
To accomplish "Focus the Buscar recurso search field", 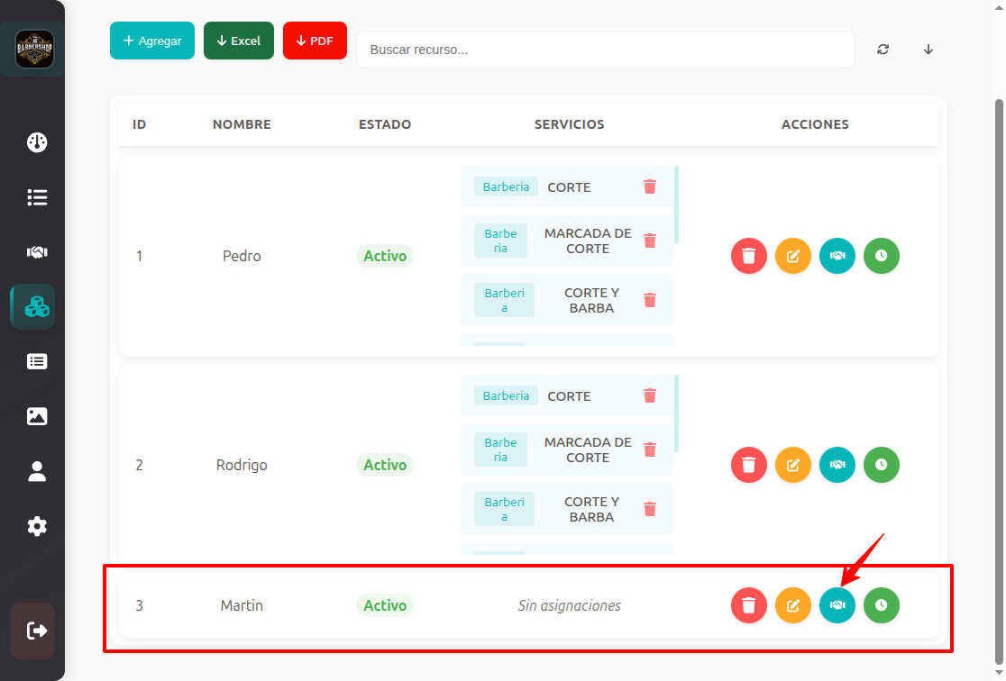I will tap(605, 50).
